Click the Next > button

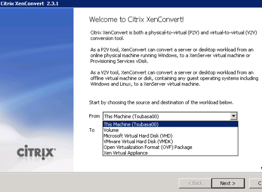pos(228,183)
